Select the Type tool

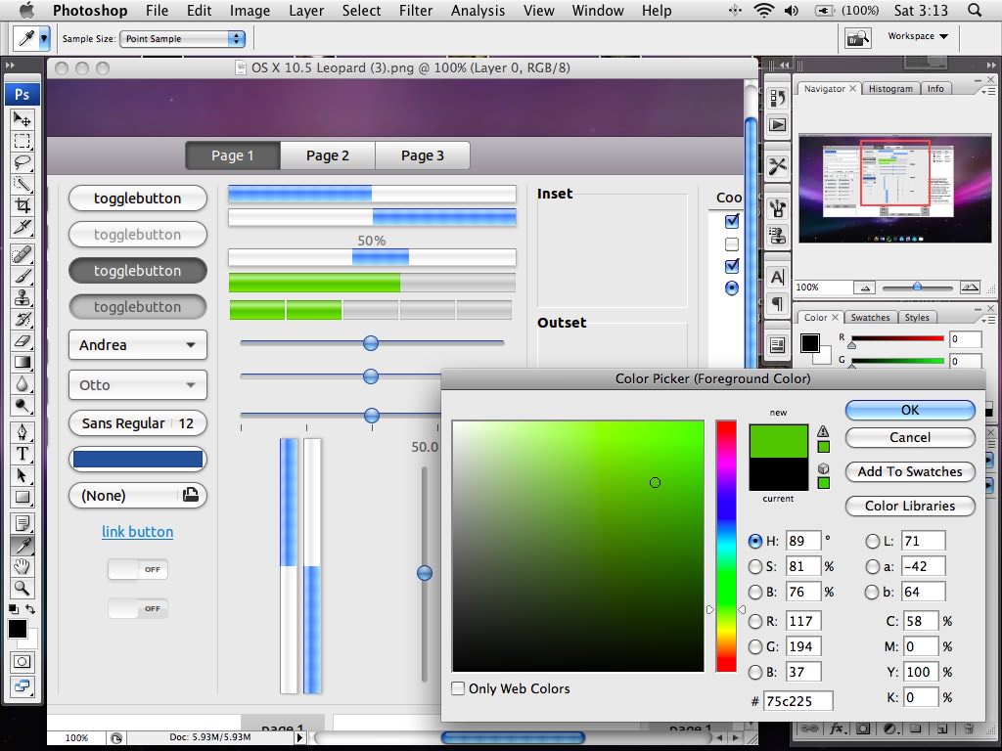point(23,454)
